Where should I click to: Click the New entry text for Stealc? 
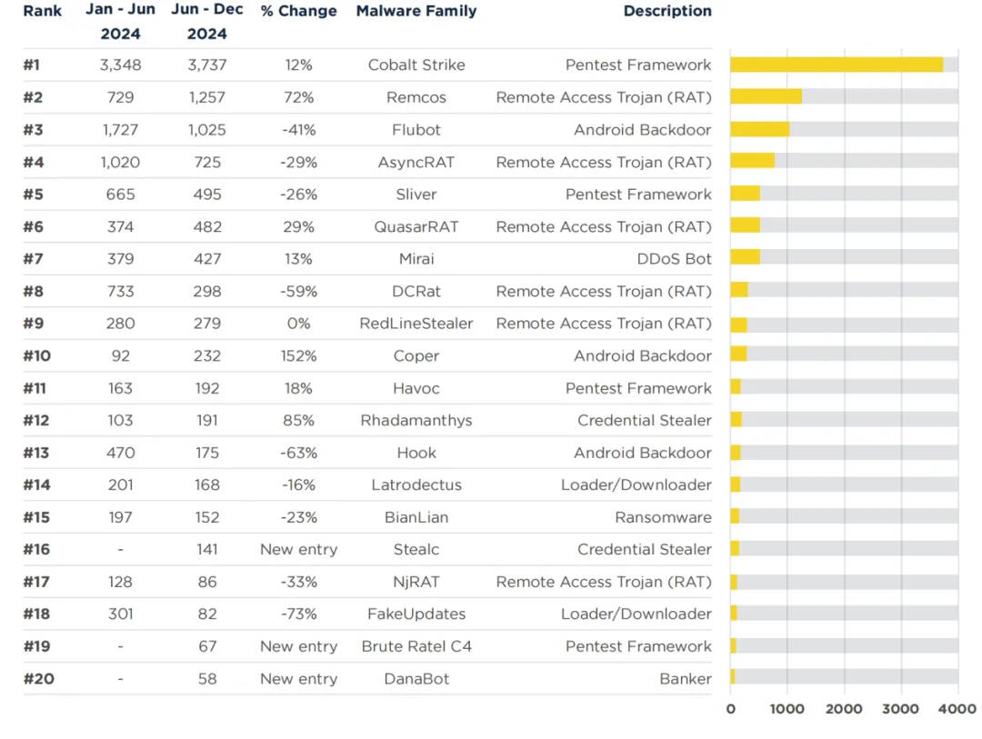(299, 549)
